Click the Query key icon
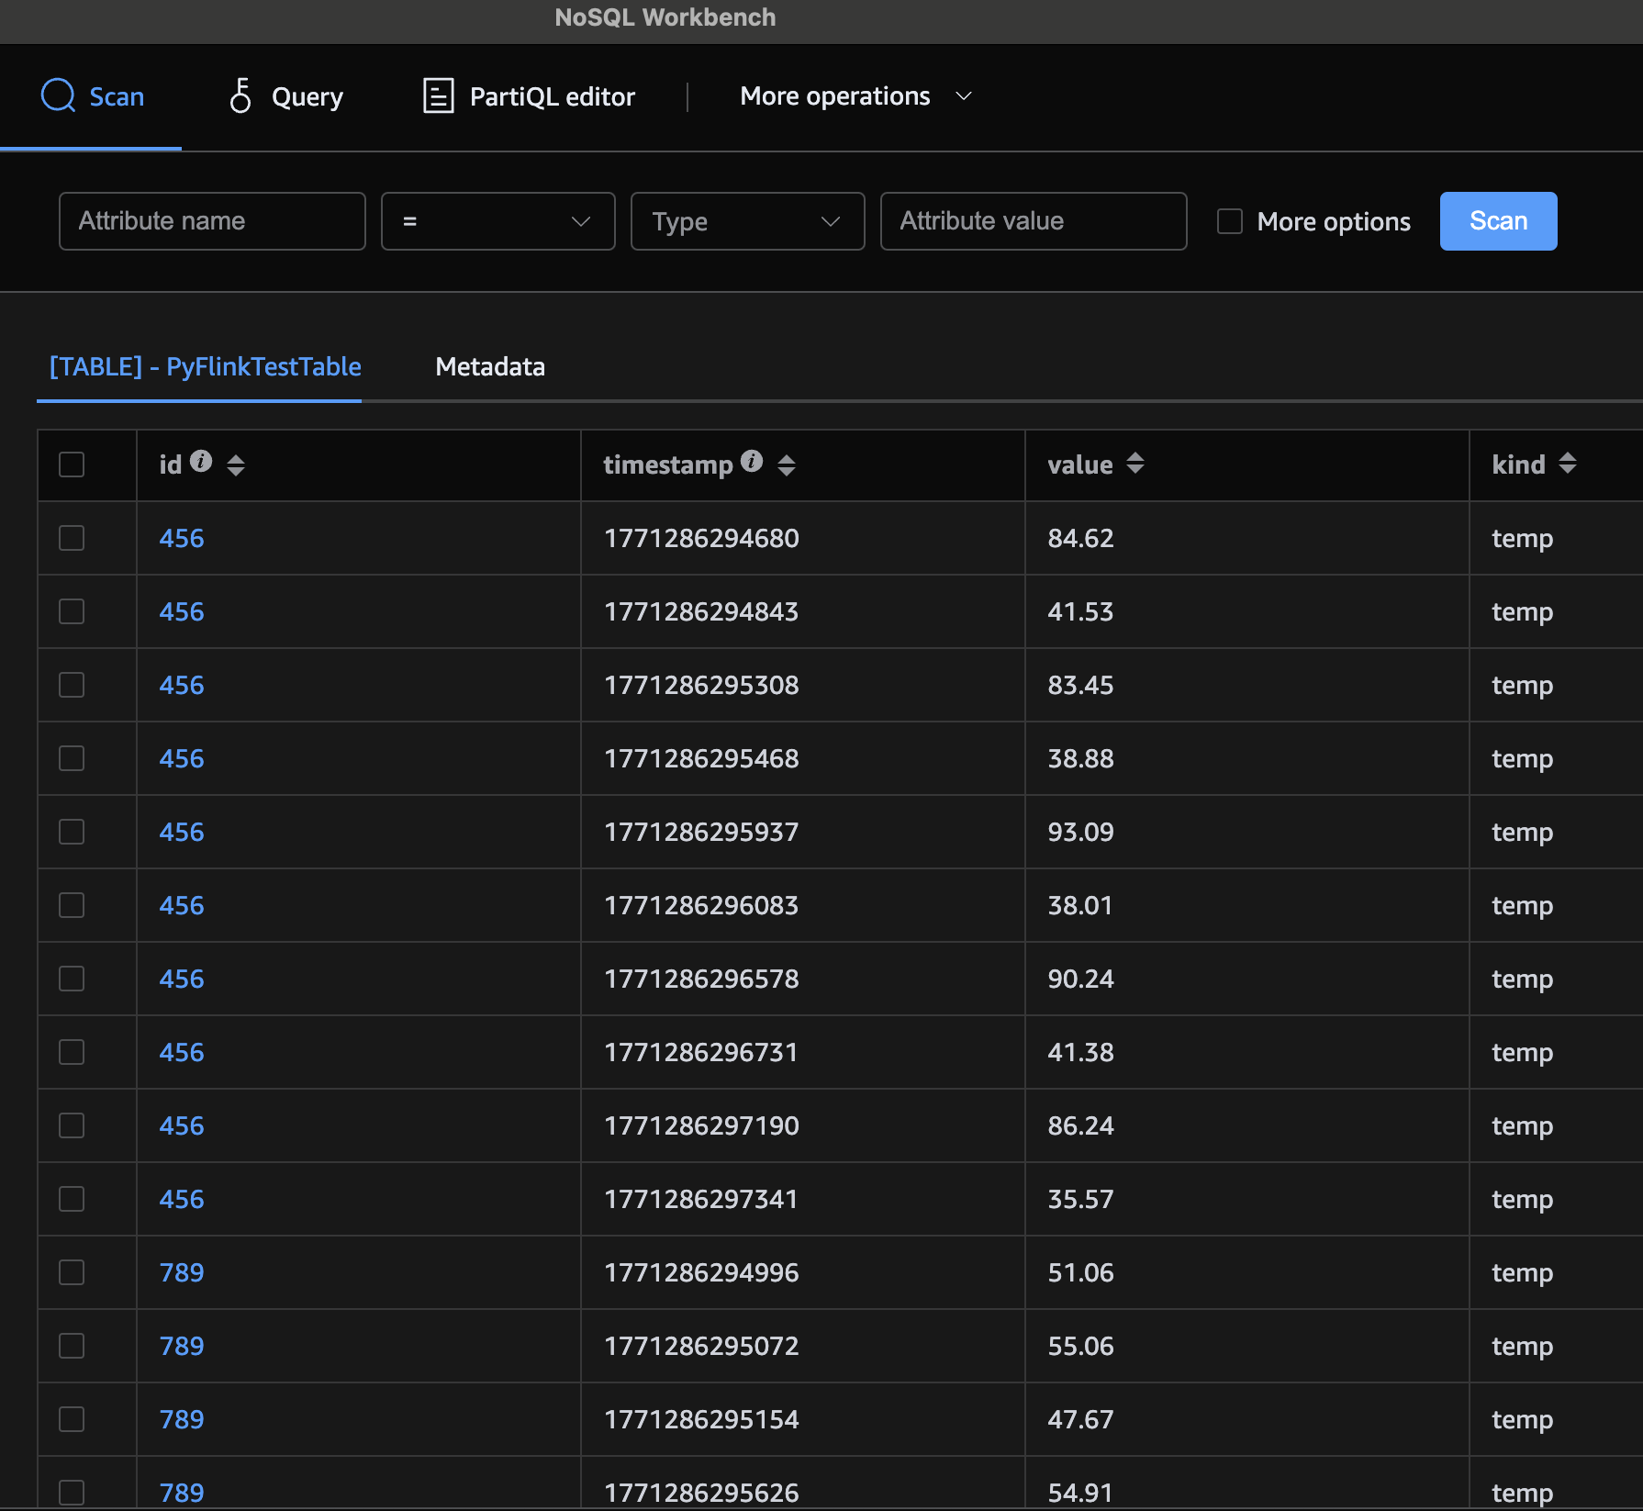 coord(240,95)
